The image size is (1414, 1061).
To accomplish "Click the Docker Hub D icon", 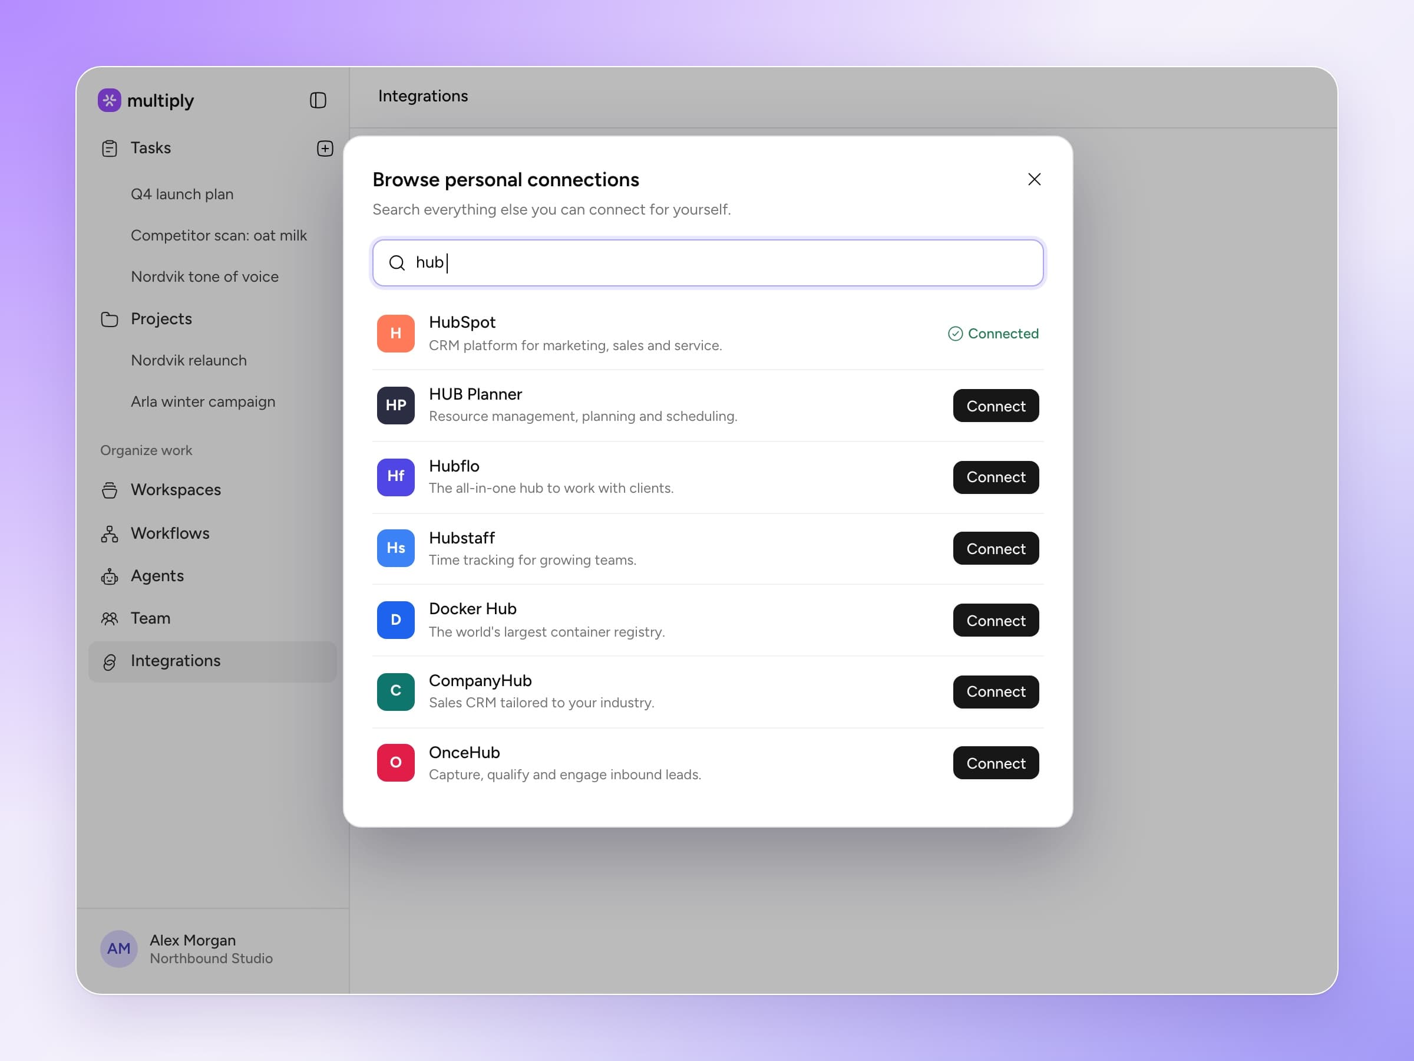I will point(396,620).
